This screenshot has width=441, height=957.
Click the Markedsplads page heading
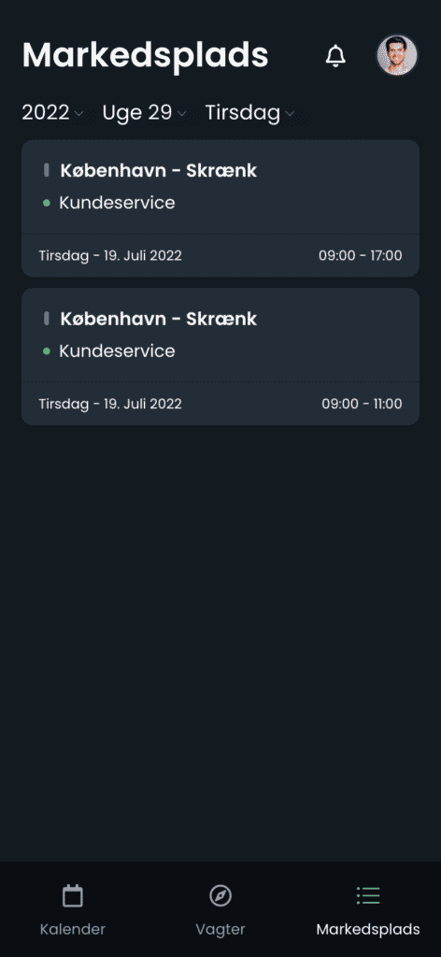145,56
